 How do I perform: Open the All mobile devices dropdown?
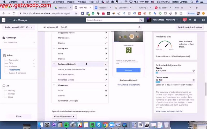coord(64,116)
